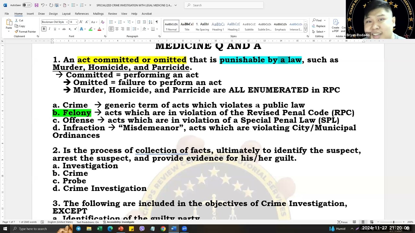
Task: Open the Bullets list dropdown arrow
Action: point(114,22)
